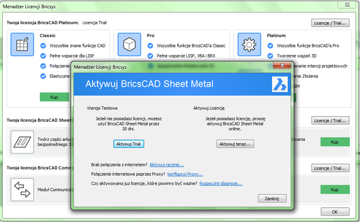Click checkmark beside Pełne wsparcie dla LISP
The height and width of the screenshot is (222, 360).
[x=43, y=56]
